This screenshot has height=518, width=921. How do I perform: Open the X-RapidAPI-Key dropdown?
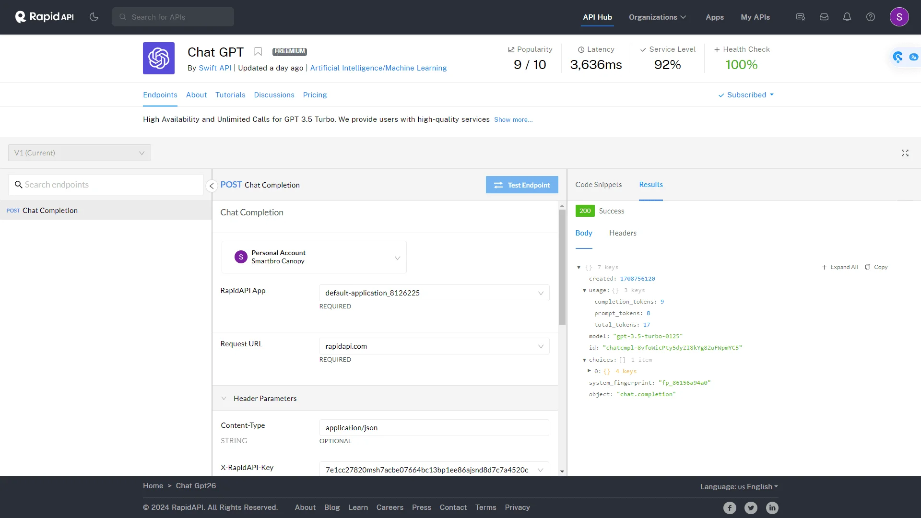[x=434, y=470]
